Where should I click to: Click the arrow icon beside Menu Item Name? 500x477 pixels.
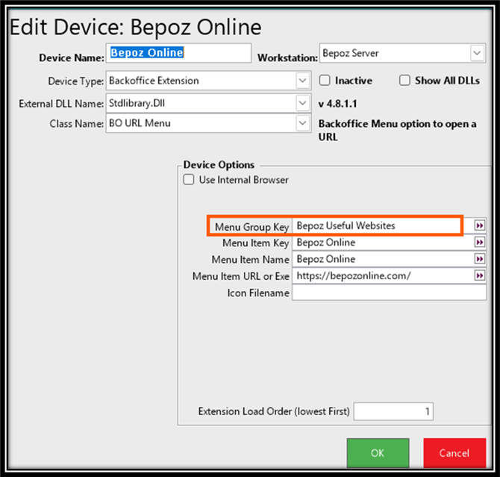click(480, 259)
